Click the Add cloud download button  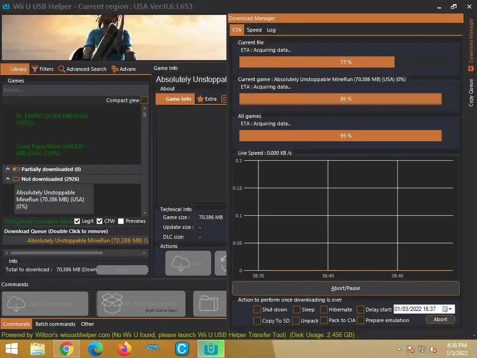[188, 263]
